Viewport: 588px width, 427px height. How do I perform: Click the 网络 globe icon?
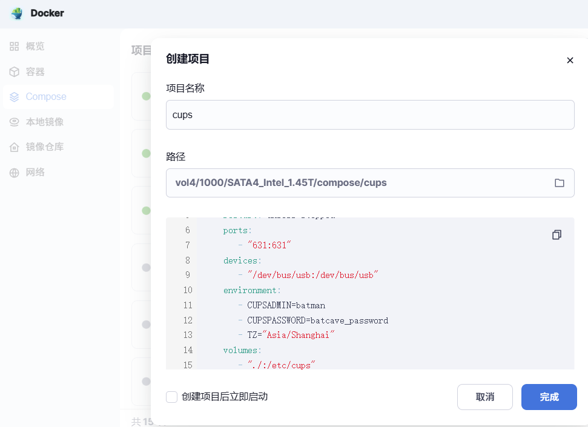click(15, 173)
